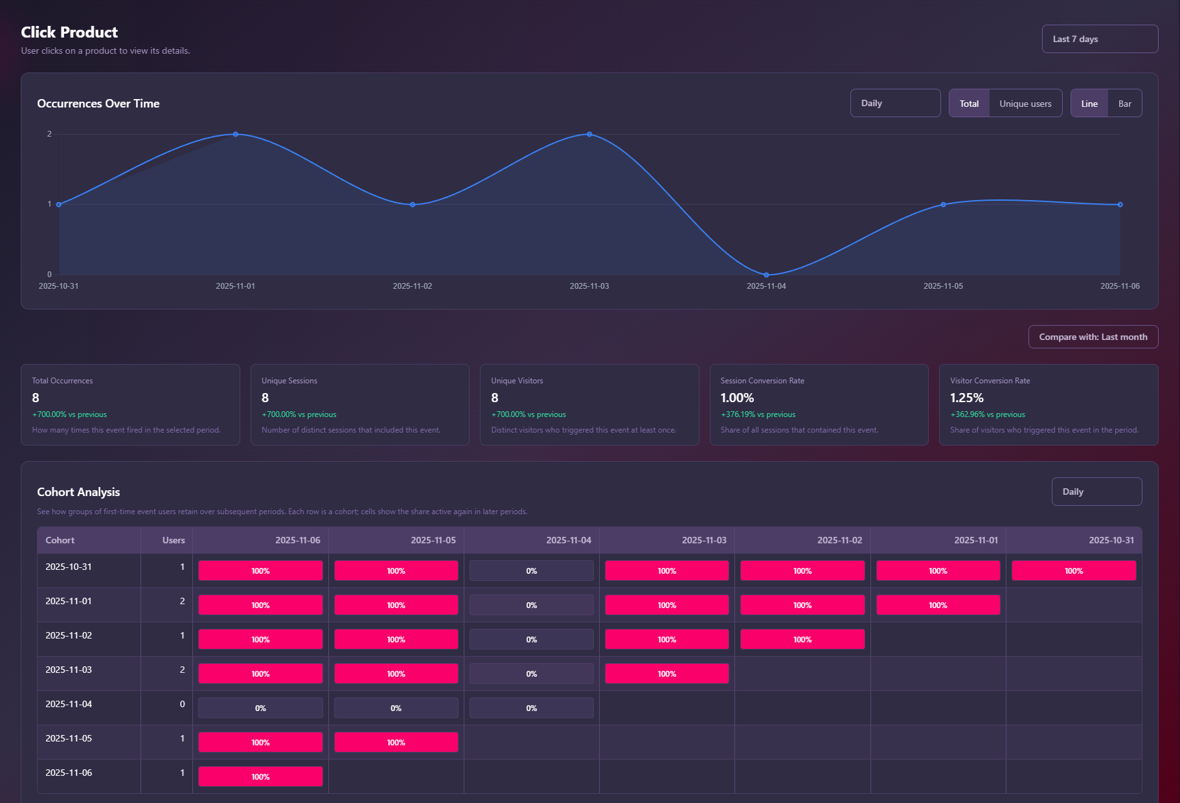Click the 2025-11-04 column header in cohort table
This screenshot has height=803, width=1180.
point(568,540)
